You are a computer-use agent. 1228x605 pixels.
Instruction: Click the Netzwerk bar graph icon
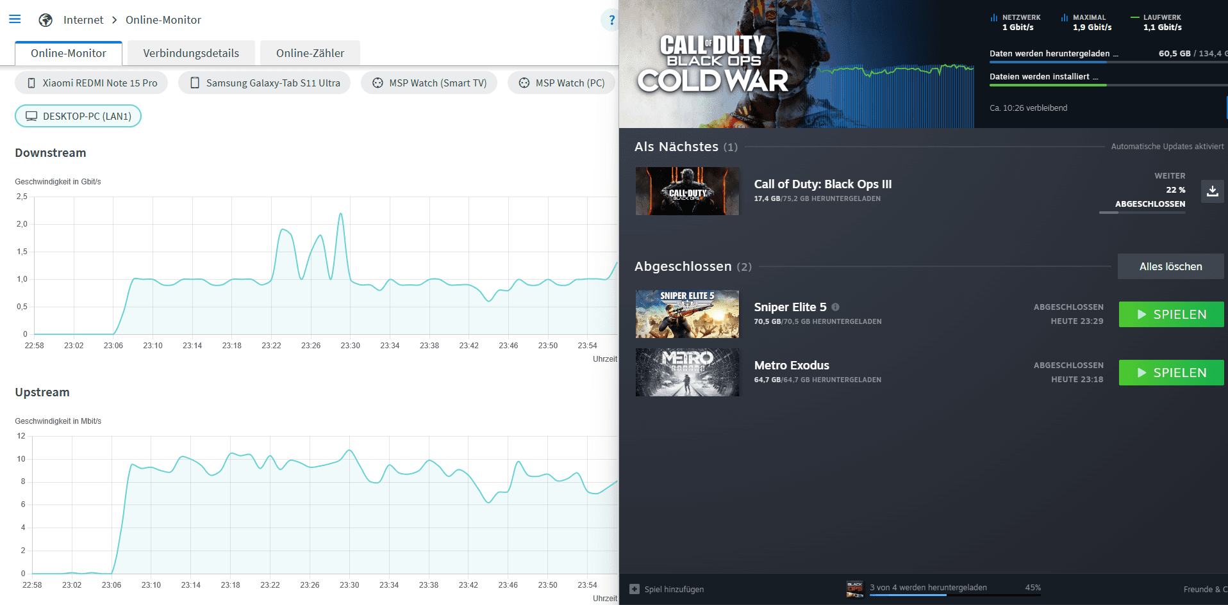pos(994,18)
